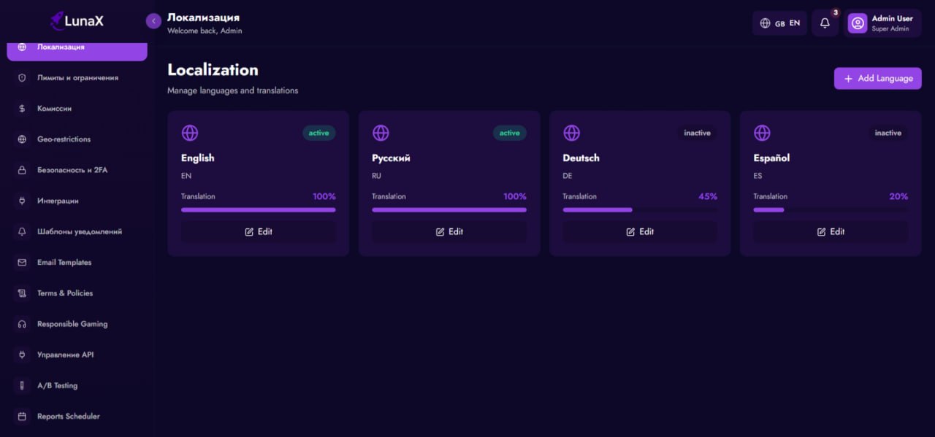The height and width of the screenshot is (437, 935).
Task: Navigate to A/B Testing
Action: point(77,385)
